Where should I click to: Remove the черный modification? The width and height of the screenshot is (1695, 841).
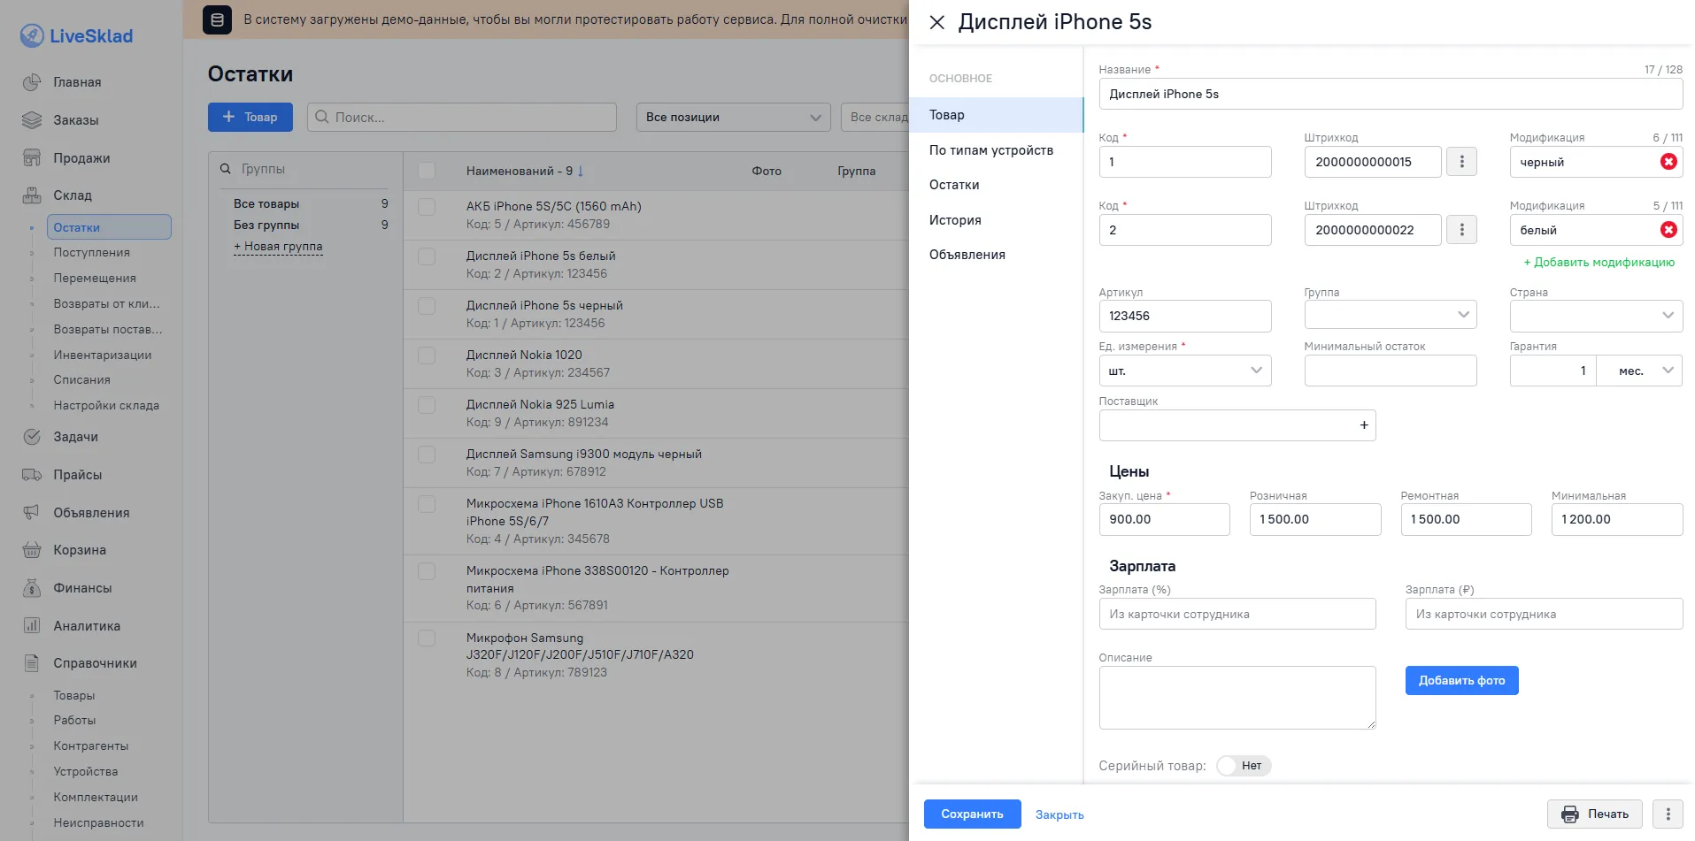point(1668,162)
